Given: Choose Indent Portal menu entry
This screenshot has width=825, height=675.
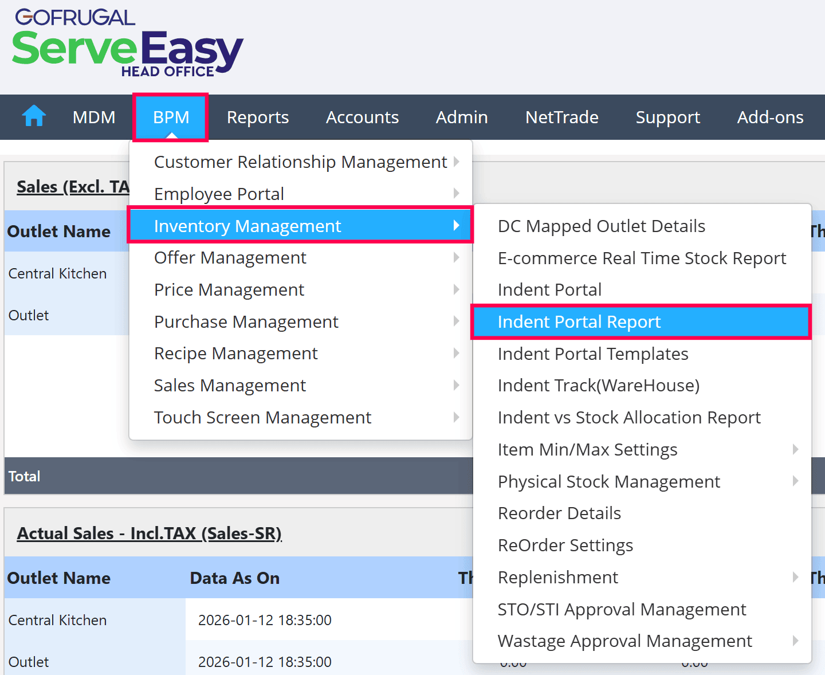Looking at the screenshot, I should 642,290.
